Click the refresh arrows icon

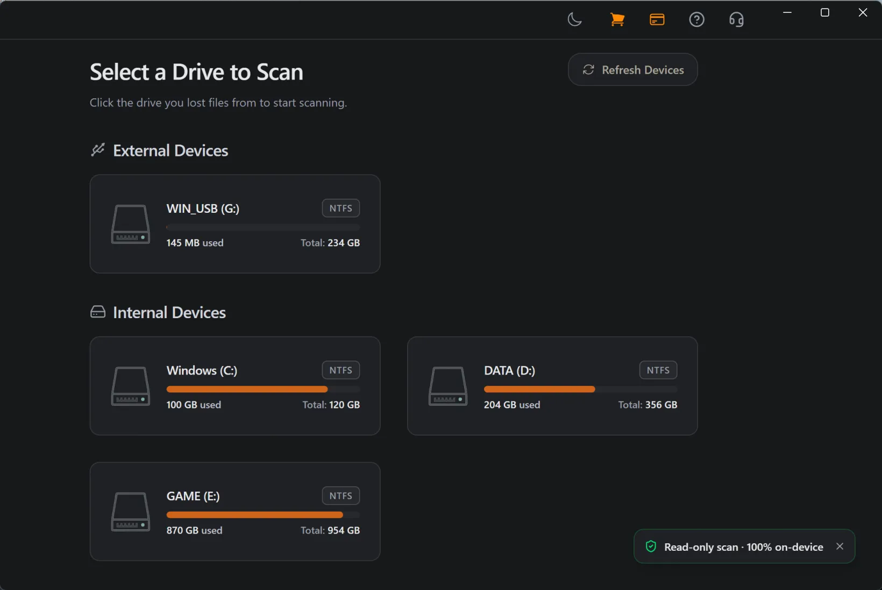(x=588, y=70)
